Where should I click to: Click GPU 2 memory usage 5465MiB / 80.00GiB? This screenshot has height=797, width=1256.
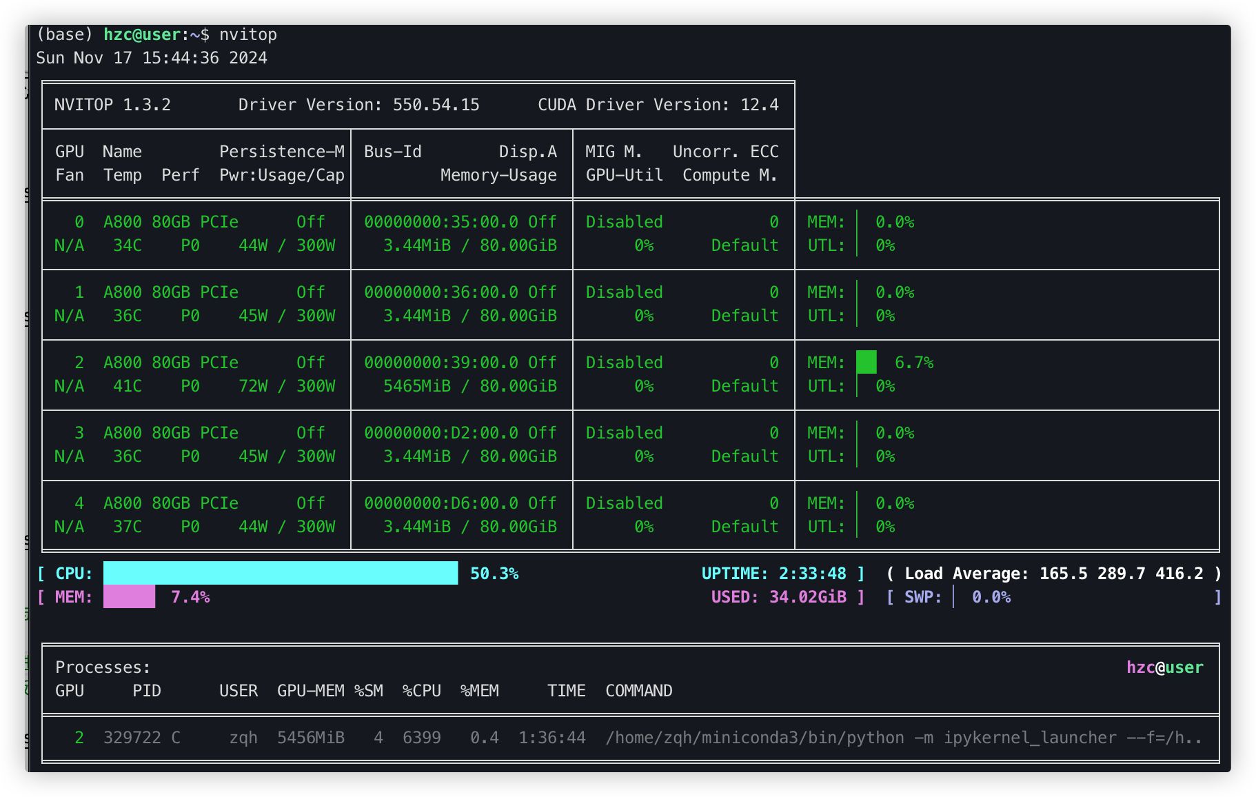(x=470, y=386)
